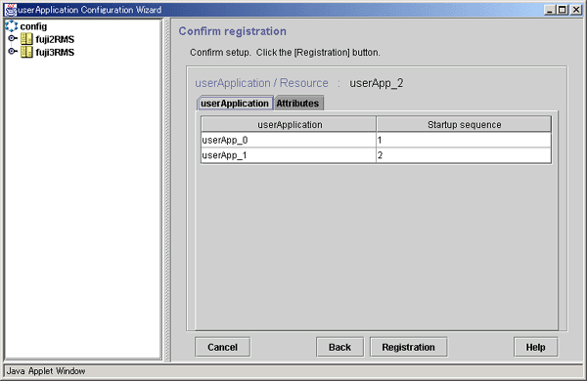The height and width of the screenshot is (381, 587).
Task: Click the userApplication column header
Action: [x=289, y=124]
